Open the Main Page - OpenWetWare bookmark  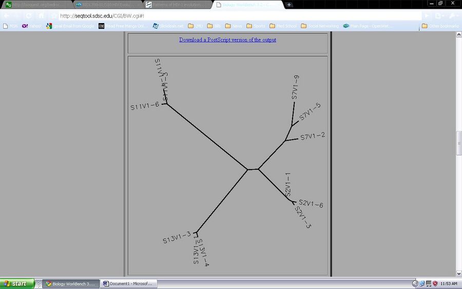pyautogui.click(x=367, y=26)
